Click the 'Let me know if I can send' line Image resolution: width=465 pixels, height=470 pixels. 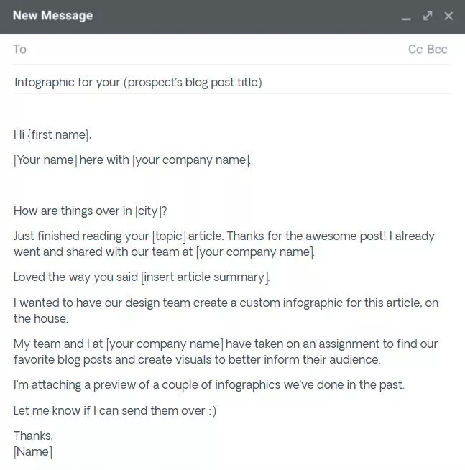115,410
